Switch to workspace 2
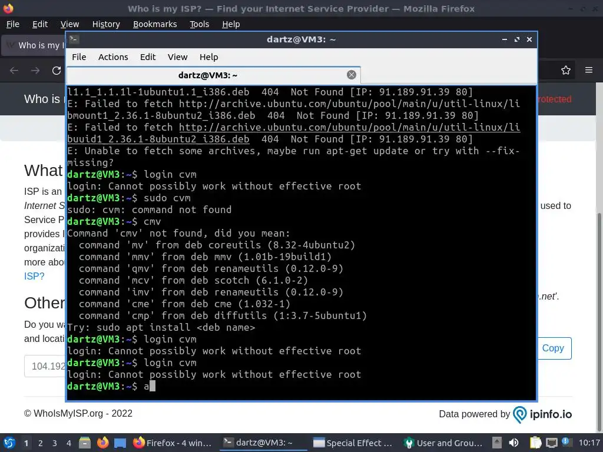 pos(41,443)
